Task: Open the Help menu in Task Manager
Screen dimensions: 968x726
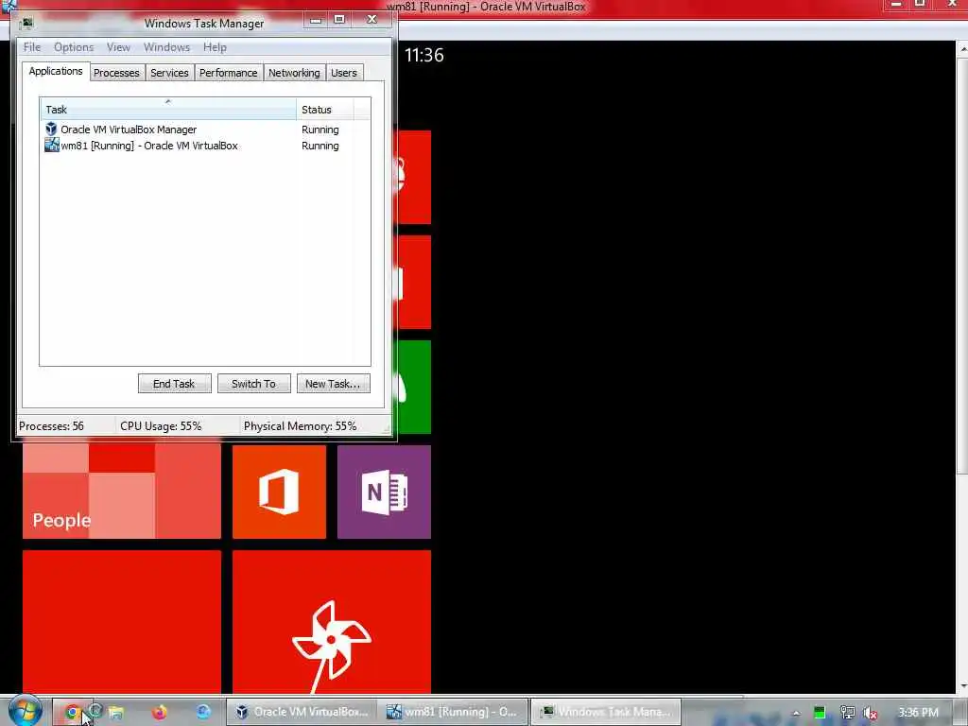Action: coord(215,47)
